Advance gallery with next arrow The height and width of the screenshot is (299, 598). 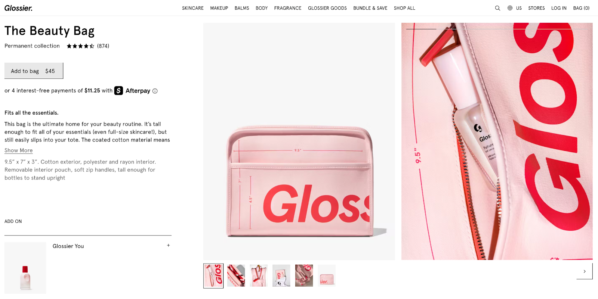(585, 271)
